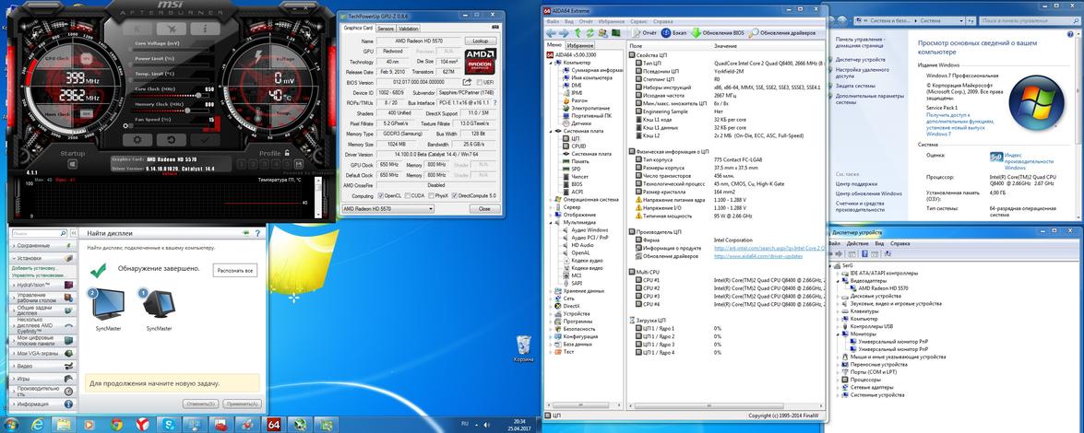Toggle OpenCL checkbox in GPU-Z
Screen dimensions: 1084x433
click(379, 195)
